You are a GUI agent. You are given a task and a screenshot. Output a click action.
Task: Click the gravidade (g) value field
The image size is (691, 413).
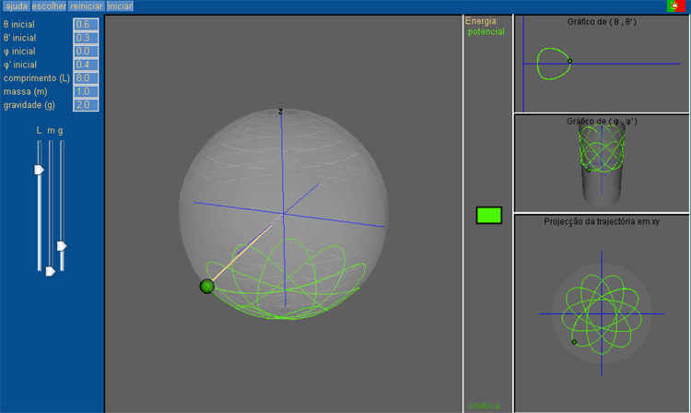[86, 105]
